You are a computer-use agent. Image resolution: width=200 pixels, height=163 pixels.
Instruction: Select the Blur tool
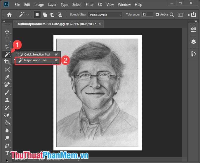pos(7,130)
